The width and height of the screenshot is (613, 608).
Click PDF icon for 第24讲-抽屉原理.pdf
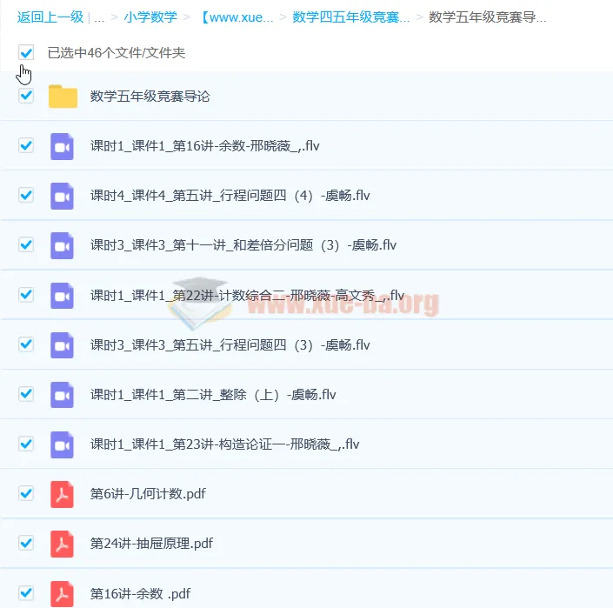[x=63, y=544]
